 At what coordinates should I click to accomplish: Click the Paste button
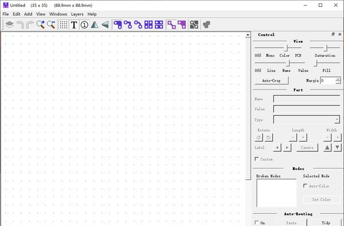[x=291, y=223]
